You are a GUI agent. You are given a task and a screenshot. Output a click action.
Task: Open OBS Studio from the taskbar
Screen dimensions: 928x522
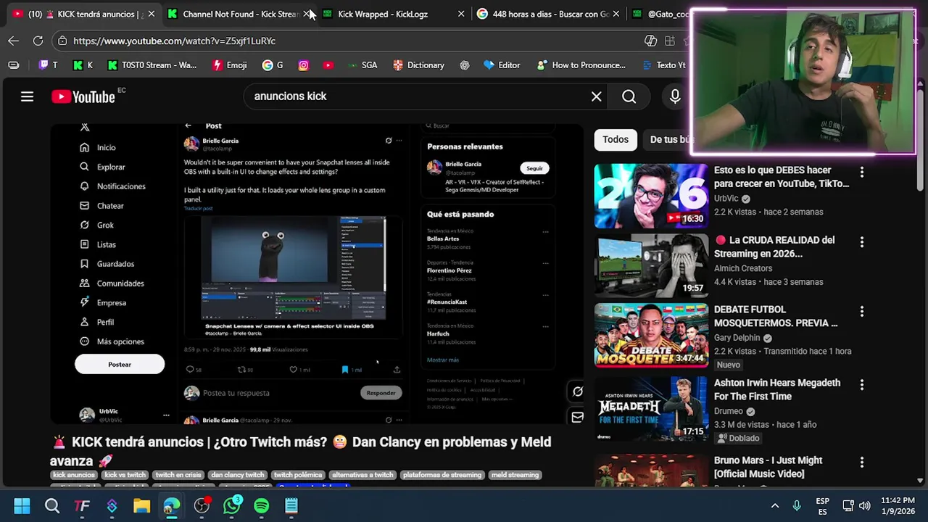click(x=202, y=505)
